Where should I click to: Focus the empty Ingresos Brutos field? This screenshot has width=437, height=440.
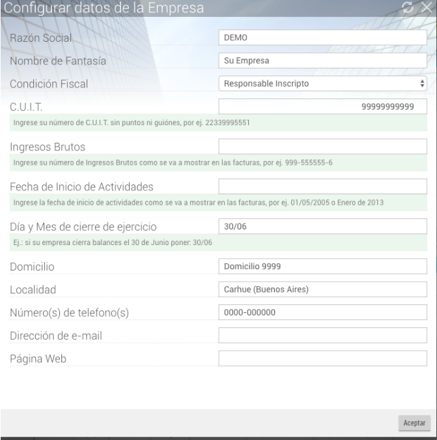point(322,146)
